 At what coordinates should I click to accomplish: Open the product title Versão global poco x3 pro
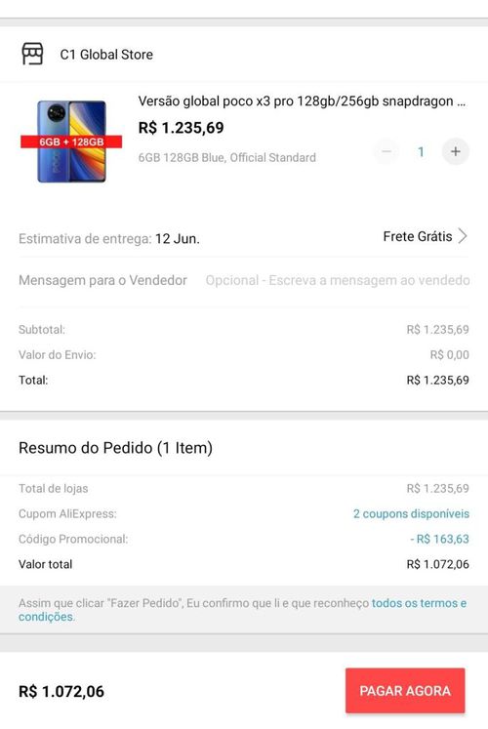(x=302, y=101)
